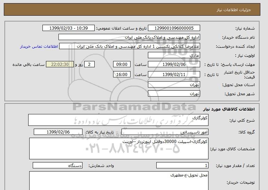This screenshot has width=268, height=190.
Task: Click the label ایجاد کننده درخواست
Action: (x=235, y=46)
